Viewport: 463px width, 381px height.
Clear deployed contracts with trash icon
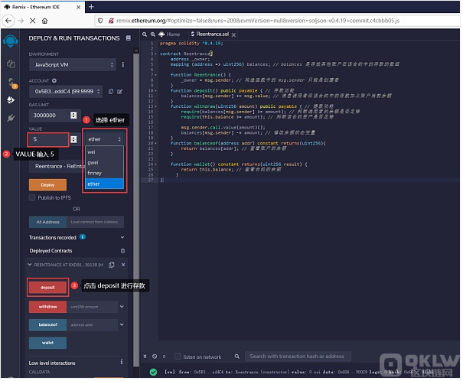123,251
